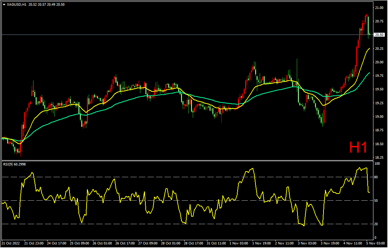
Task: Click the chart menu triangle beside XAGUSD,H1
Action: [x=4, y=4]
